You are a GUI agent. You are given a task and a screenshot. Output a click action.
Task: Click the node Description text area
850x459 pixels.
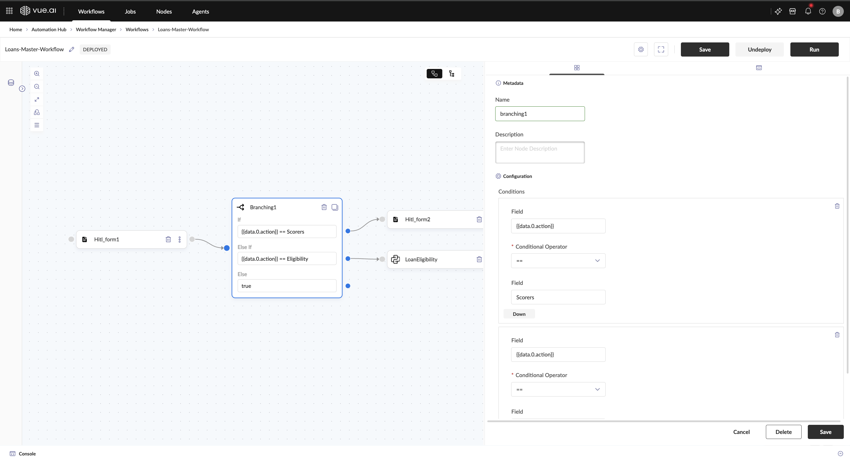pos(540,152)
